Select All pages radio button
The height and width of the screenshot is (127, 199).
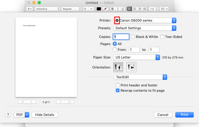pos(115,44)
